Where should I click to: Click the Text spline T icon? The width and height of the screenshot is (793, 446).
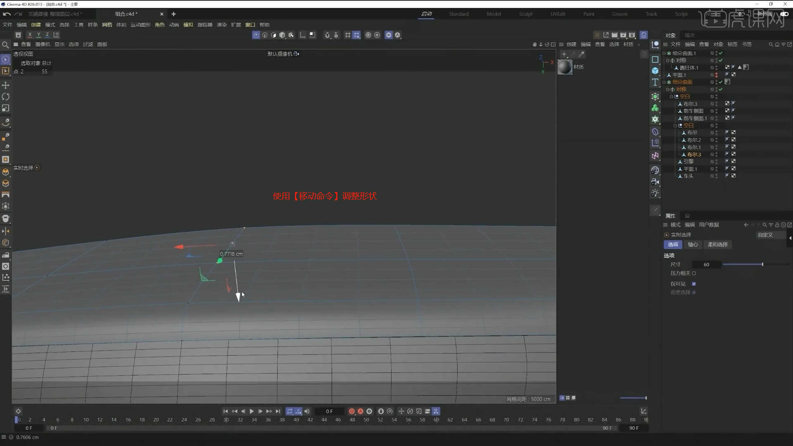click(655, 82)
